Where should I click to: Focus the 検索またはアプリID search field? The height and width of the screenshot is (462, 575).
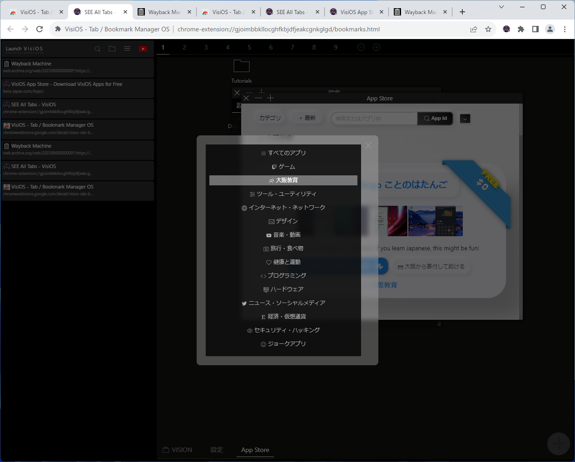pos(374,118)
